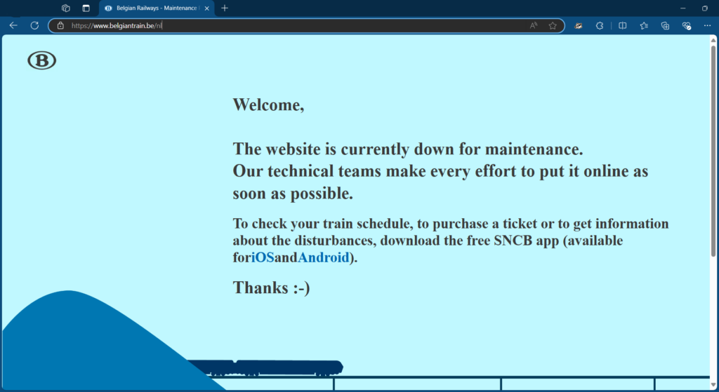
Task: Click the 'Welcome,' heading text
Action: click(268, 105)
